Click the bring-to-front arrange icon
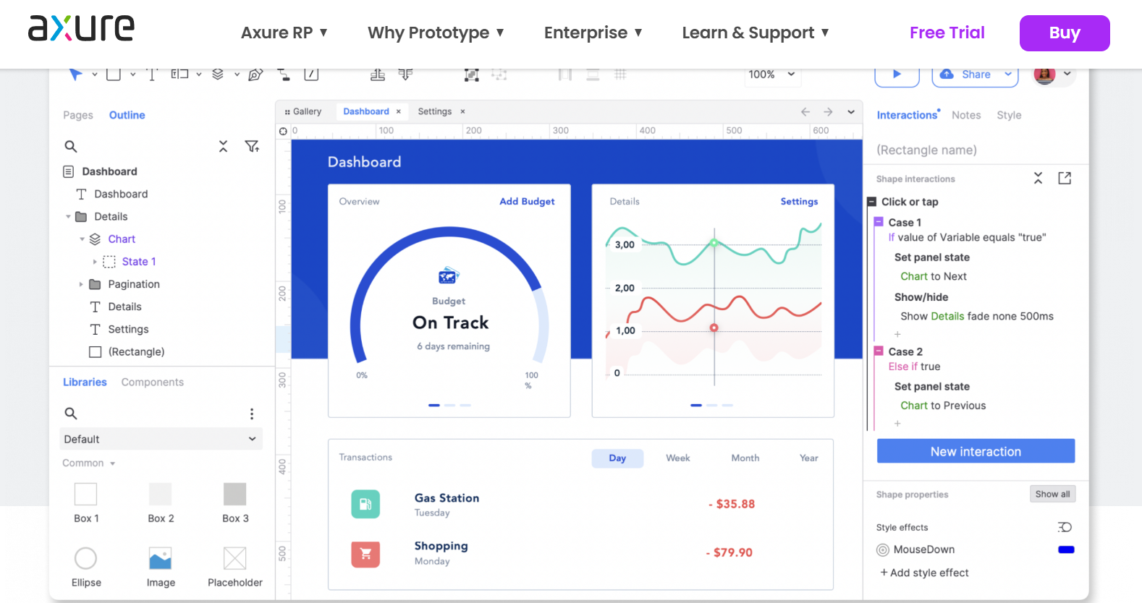Viewport: 1142px width, 603px height. 378,74
